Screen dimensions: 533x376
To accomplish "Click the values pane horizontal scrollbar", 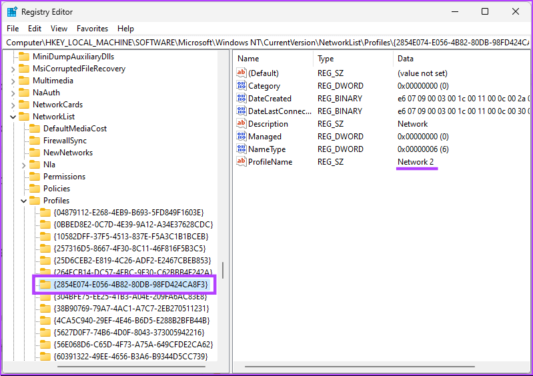I will pos(360,367).
